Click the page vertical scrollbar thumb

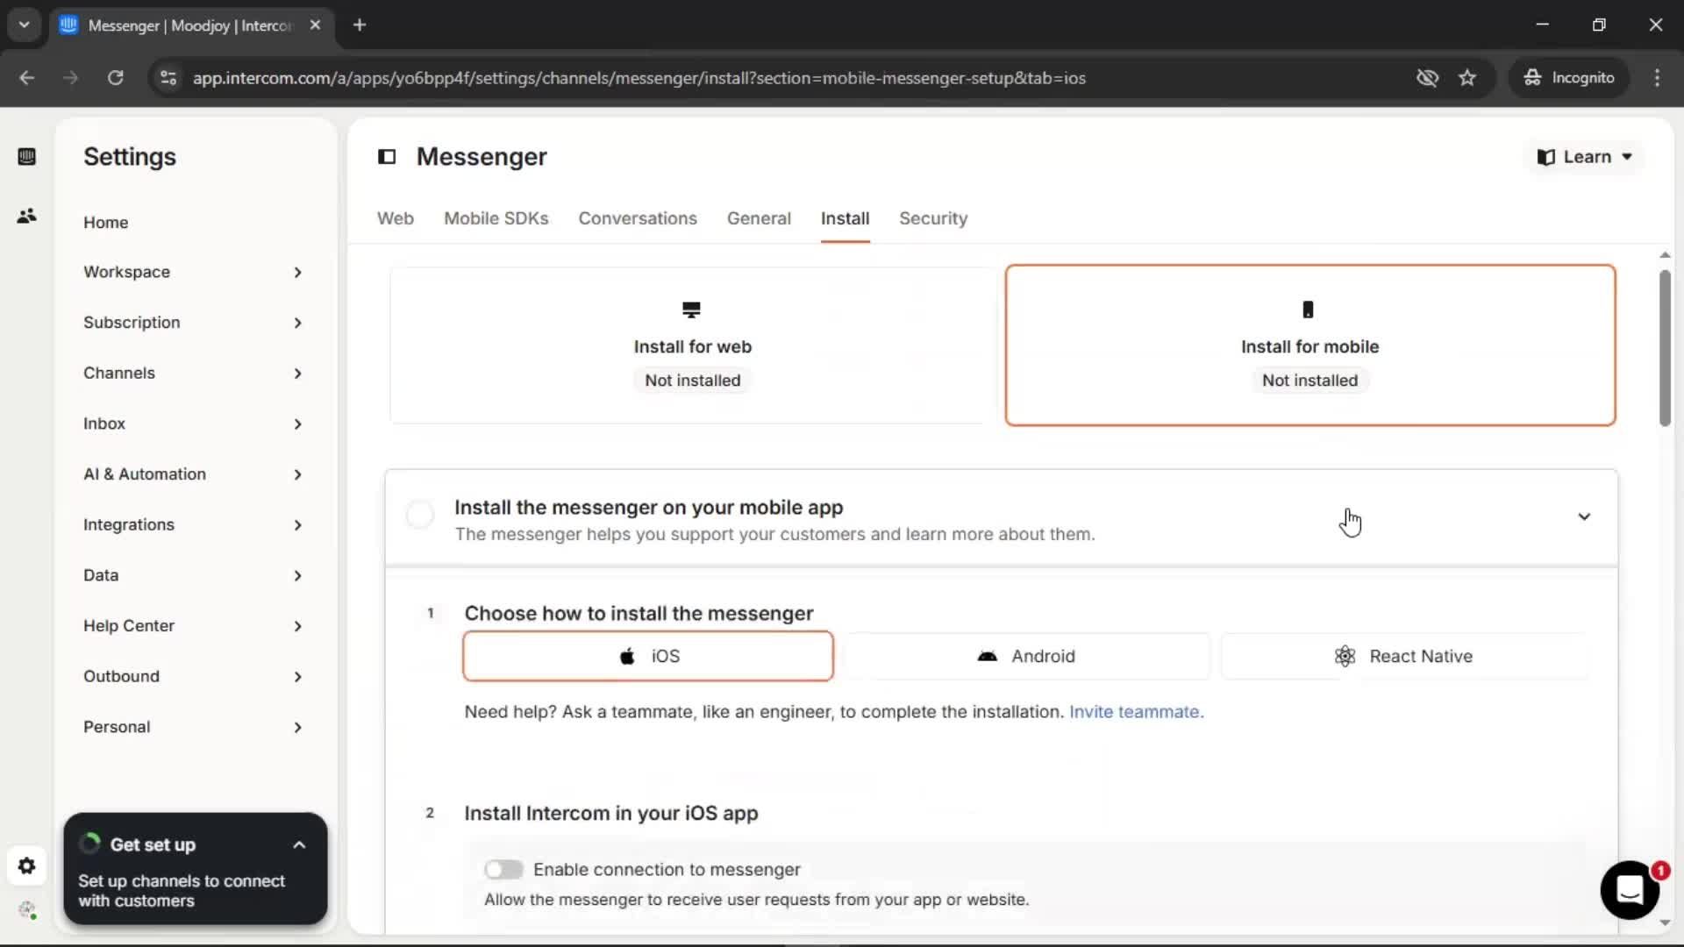pyautogui.click(x=1665, y=348)
